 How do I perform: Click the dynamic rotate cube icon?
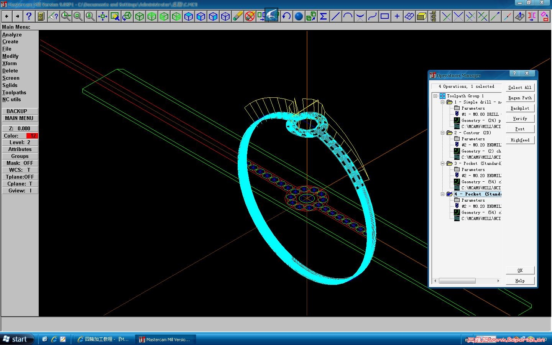pos(127,16)
